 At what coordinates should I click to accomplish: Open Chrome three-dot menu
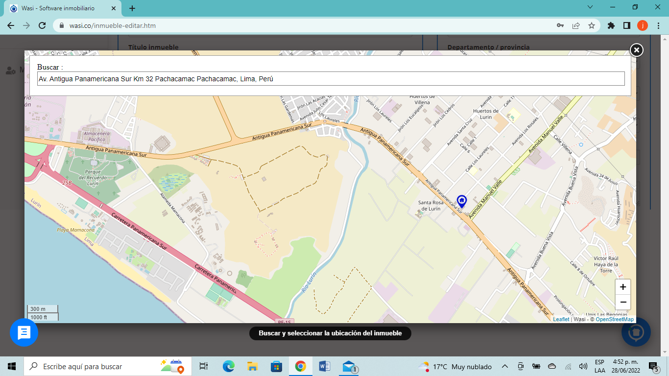click(x=658, y=25)
